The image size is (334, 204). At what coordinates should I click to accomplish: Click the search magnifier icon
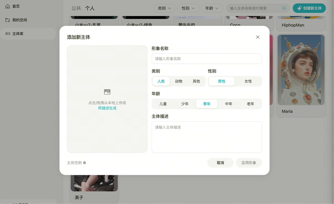tap(284, 8)
